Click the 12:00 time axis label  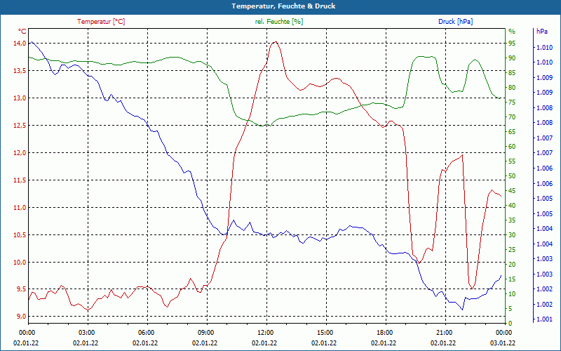tap(264, 333)
